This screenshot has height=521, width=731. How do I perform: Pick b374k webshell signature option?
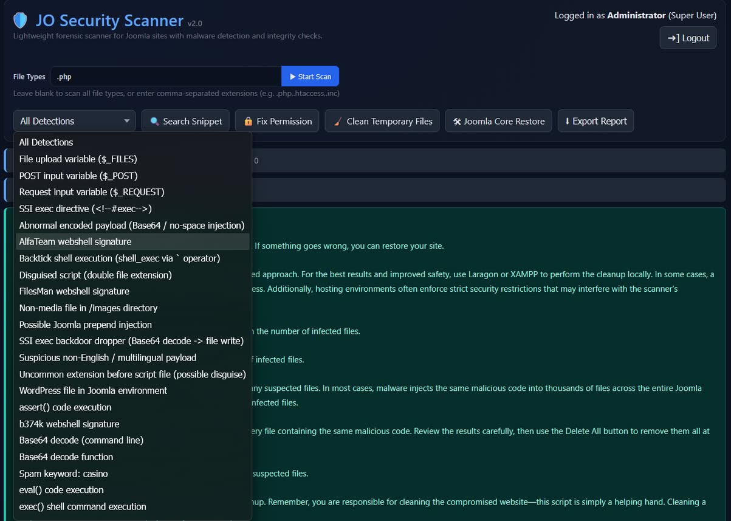[x=133, y=424]
